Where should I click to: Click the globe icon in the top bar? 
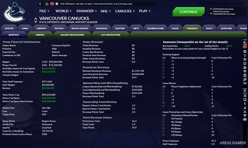57,4
